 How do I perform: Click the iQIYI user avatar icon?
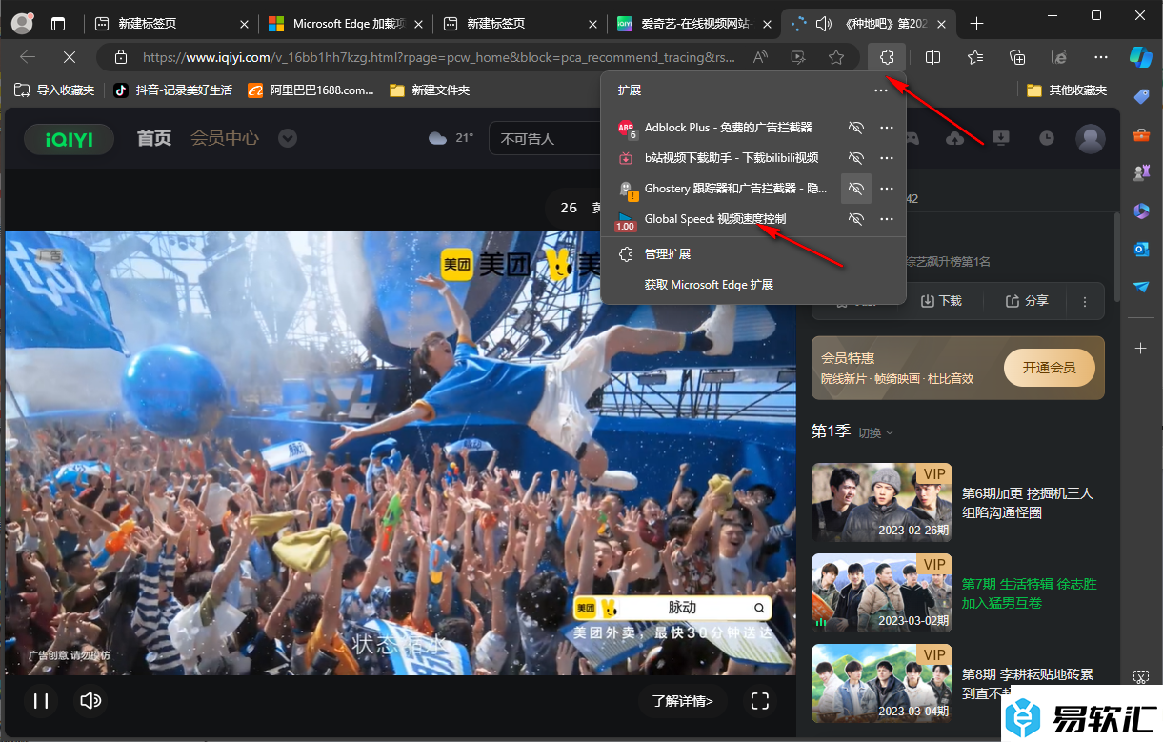pos(1090,138)
